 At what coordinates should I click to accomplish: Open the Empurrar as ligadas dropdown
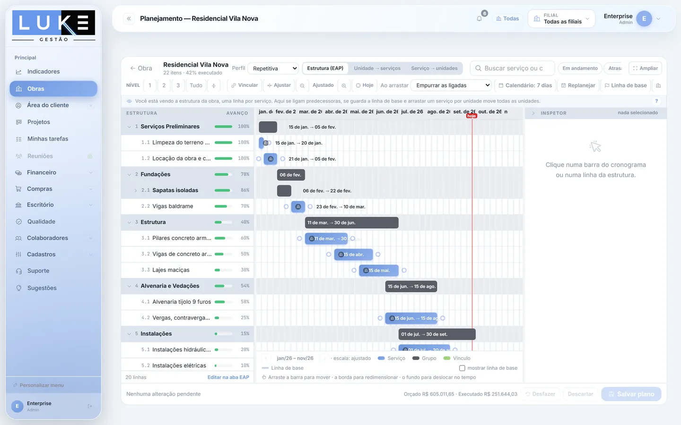(x=451, y=85)
